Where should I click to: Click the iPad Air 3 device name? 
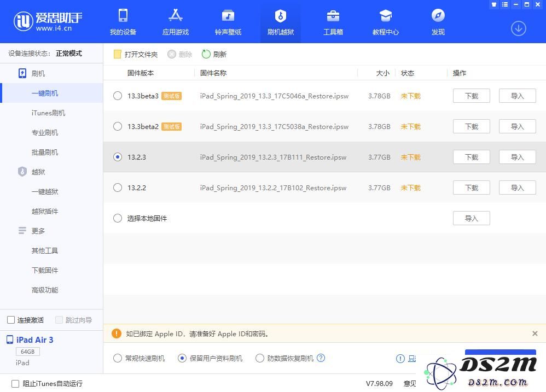point(35,340)
